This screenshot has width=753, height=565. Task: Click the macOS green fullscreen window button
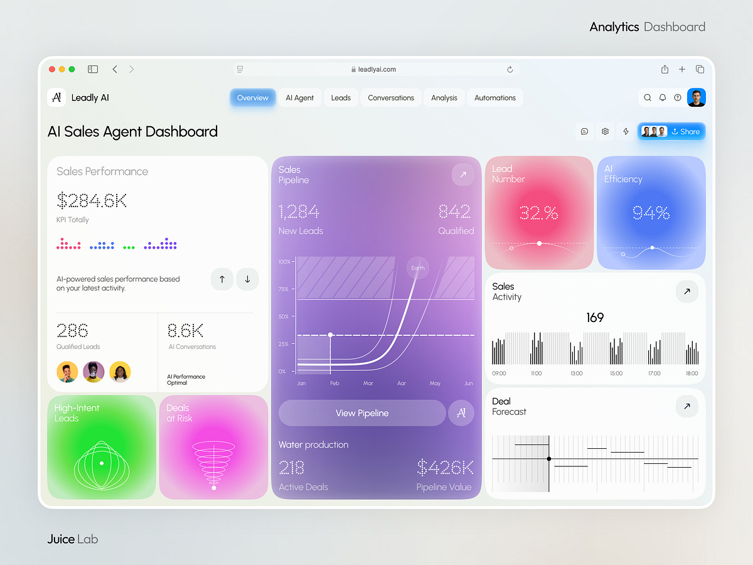pyautogui.click(x=72, y=69)
